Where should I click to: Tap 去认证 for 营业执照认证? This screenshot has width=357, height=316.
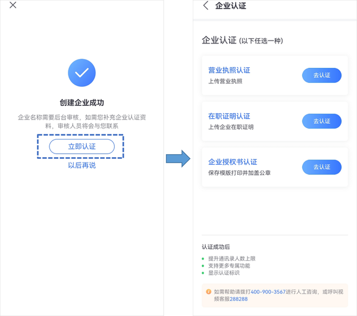tap(322, 76)
